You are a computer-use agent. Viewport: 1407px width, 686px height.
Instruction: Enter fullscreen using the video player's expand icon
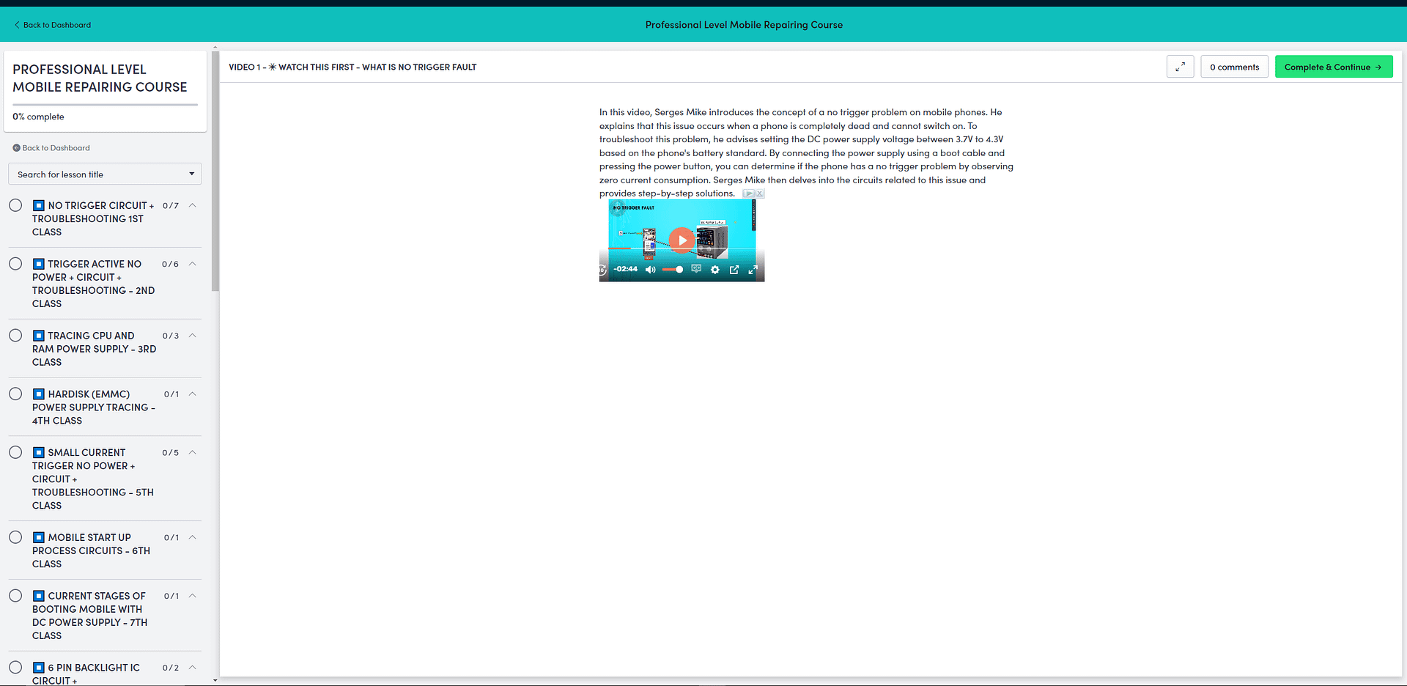753,270
